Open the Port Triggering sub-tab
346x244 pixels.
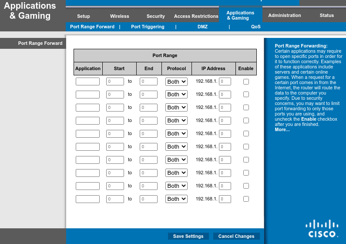tap(148, 27)
